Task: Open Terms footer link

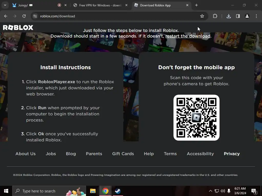Action: 170,154
